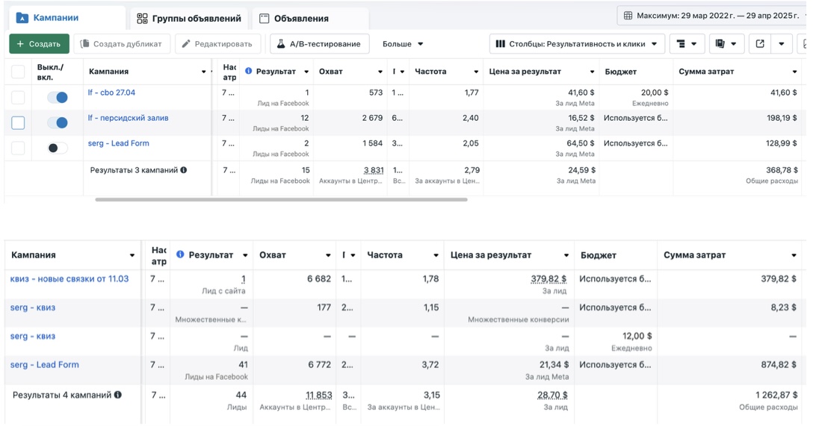This screenshot has height=426, width=813.
Task: Open the reports icon dropdown
Action: [726, 44]
